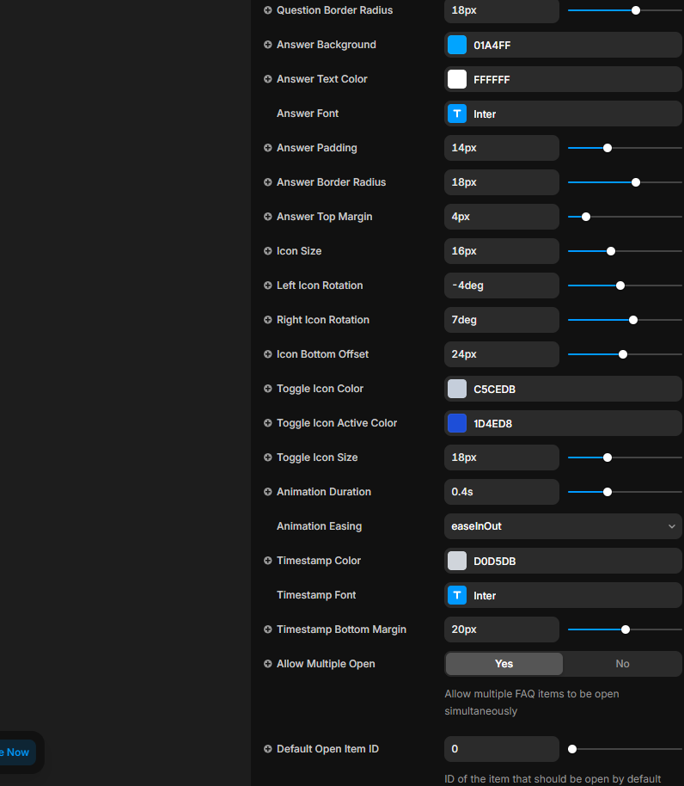Click the partially visible Now button
This screenshot has height=786, width=684.
(x=17, y=752)
